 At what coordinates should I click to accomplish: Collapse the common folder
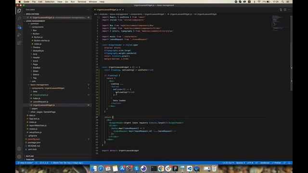tap(35, 24)
